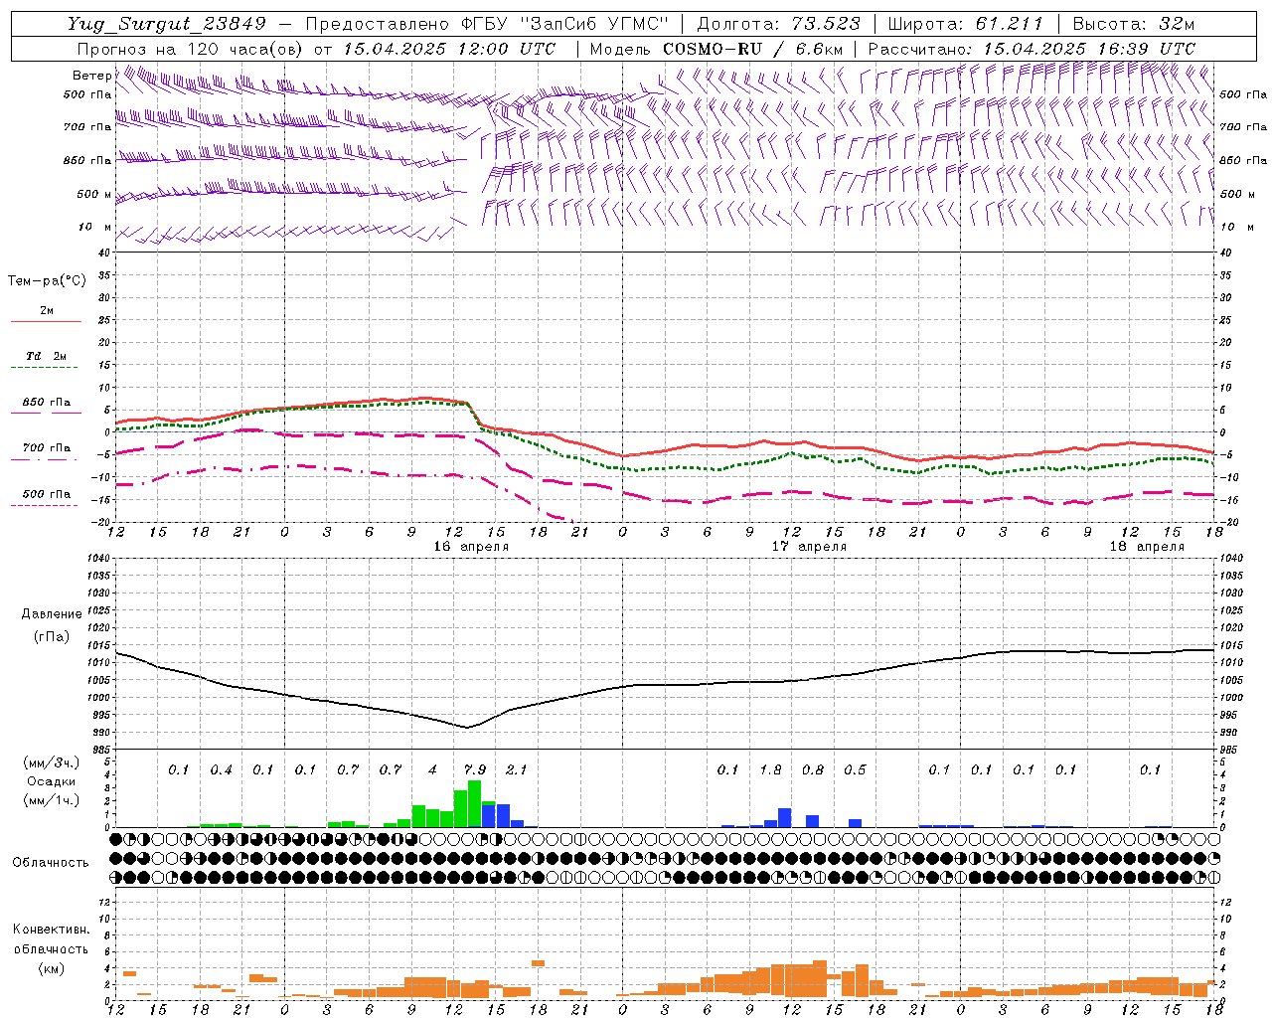The width and height of the screenshot is (1272, 1018).
Task: Click the computed time 15.04.2025 16:39 UTC
Action: click(1089, 49)
